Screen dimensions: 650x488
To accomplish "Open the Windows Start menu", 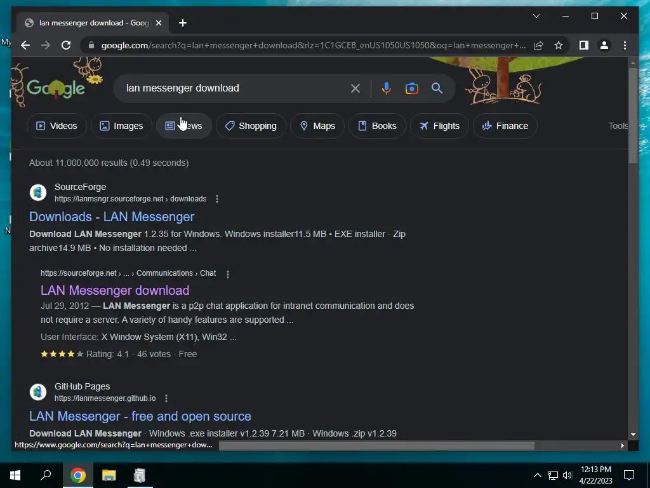I will point(15,475).
